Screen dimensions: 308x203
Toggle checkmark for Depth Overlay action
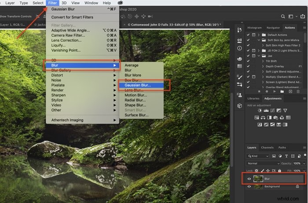248,66
